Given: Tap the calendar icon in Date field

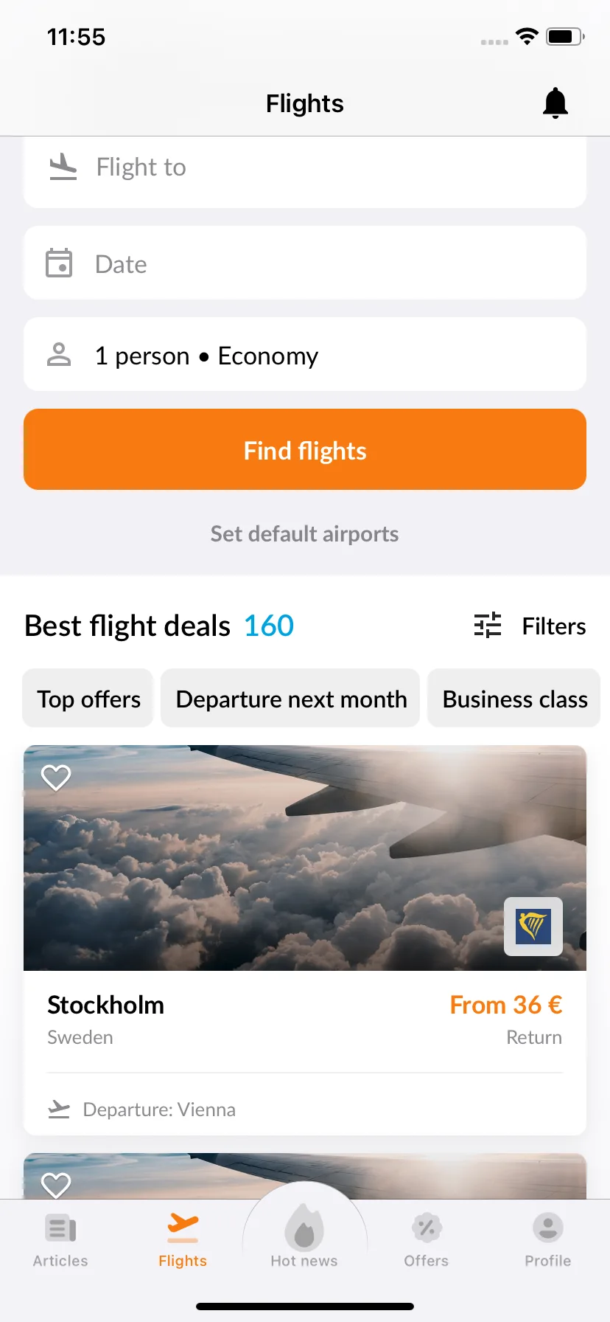Looking at the screenshot, I should coord(59,263).
